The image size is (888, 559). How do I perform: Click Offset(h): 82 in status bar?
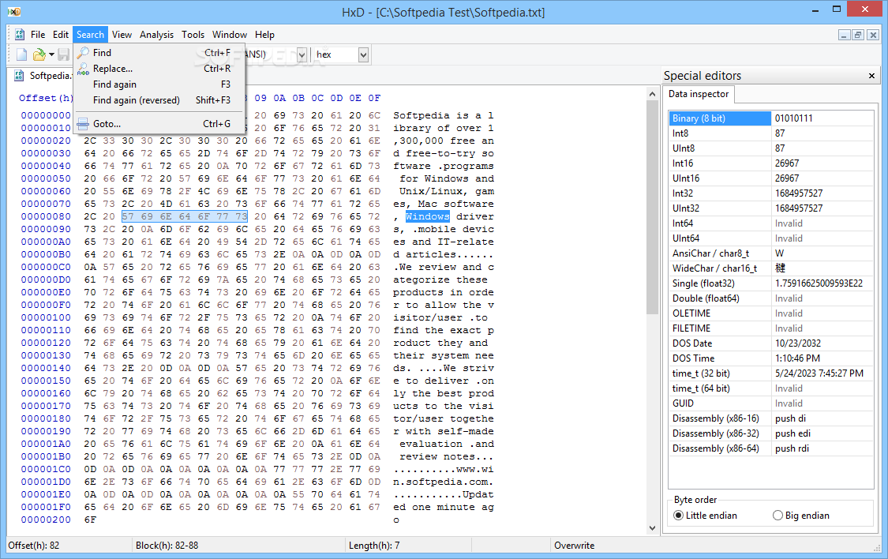[x=33, y=546]
